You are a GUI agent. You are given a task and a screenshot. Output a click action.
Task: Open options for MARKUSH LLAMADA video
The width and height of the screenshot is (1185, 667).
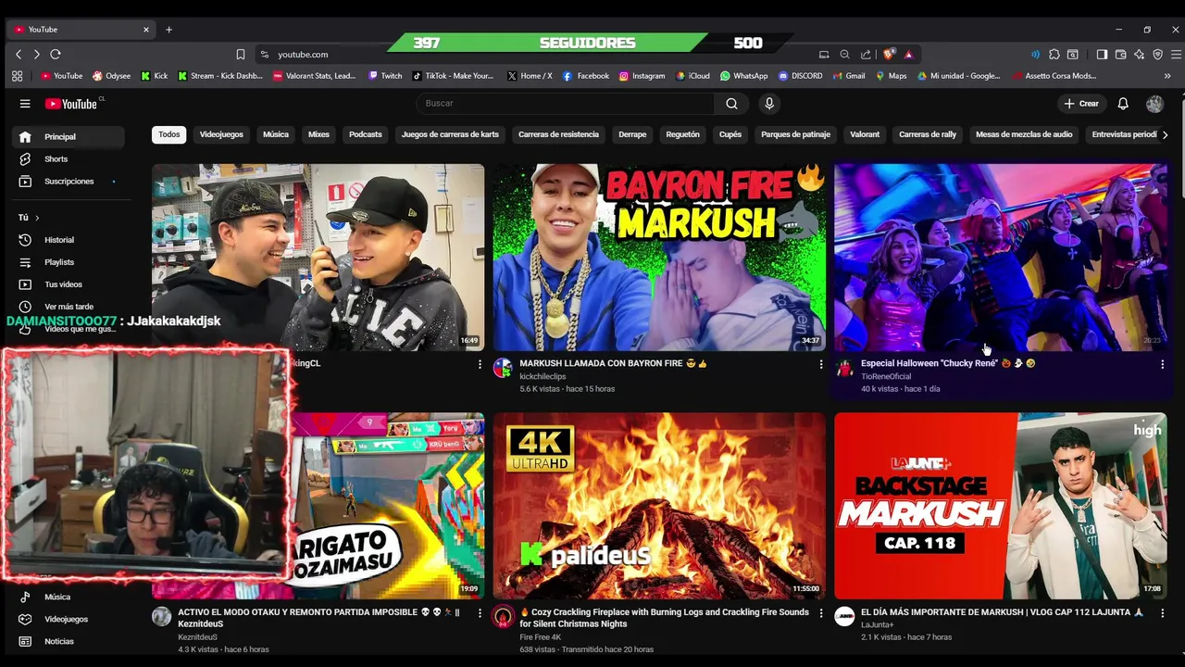(820, 365)
